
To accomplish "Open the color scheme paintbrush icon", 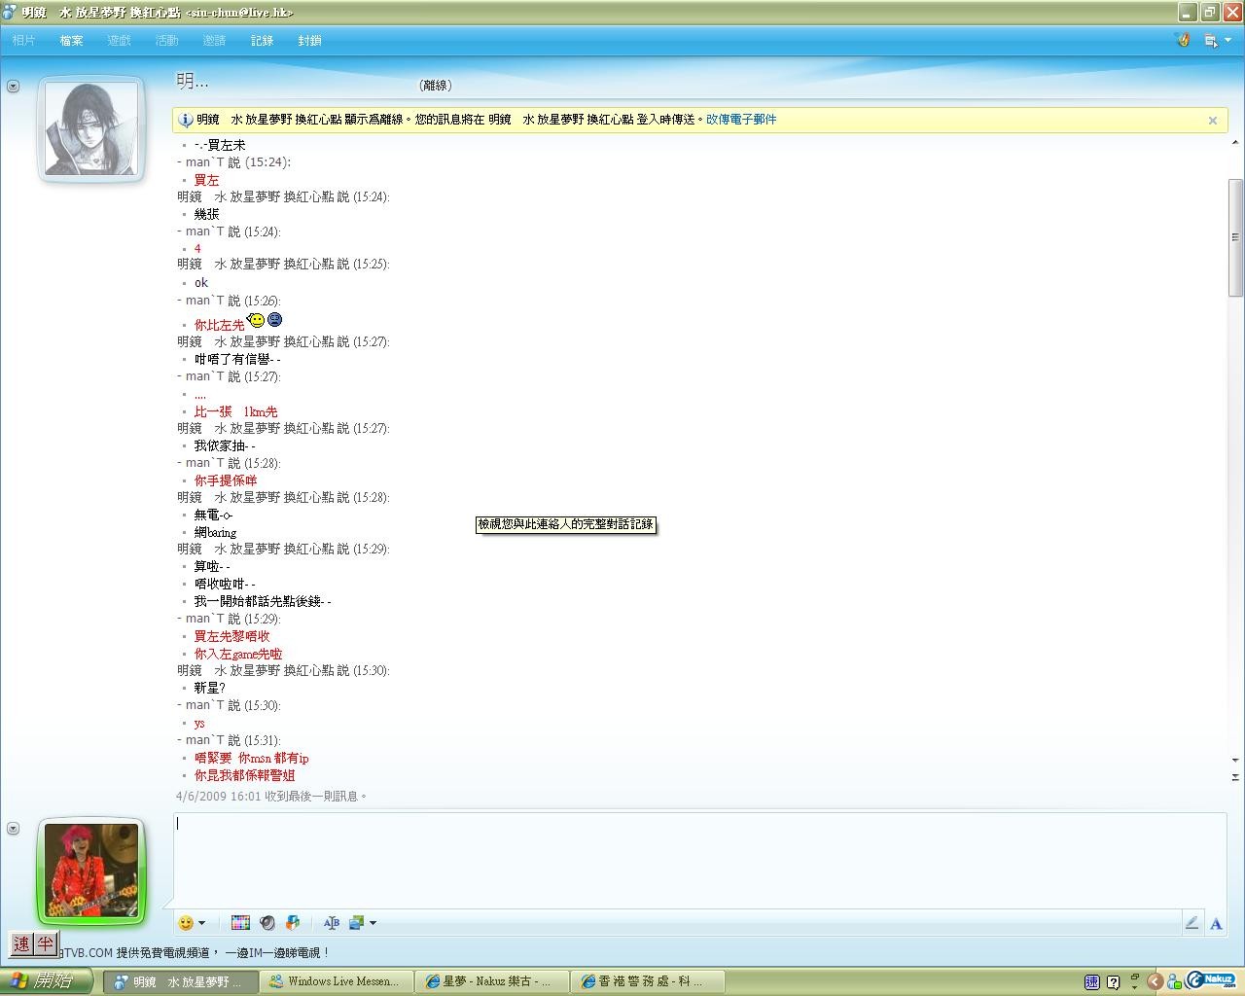I will coord(1183,41).
